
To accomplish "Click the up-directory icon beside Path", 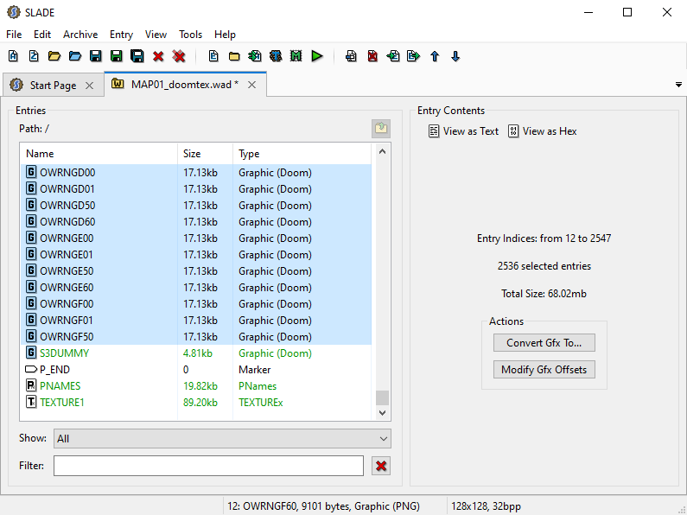I will coord(381,129).
